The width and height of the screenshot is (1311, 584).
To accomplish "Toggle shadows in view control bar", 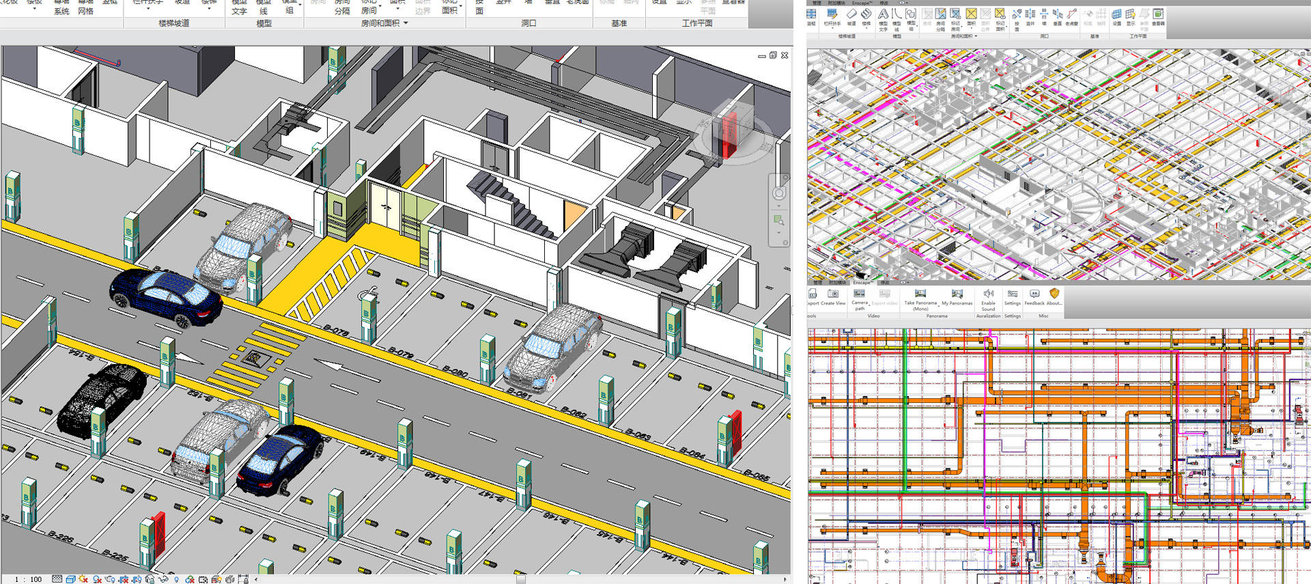I will (x=98, y=579).
